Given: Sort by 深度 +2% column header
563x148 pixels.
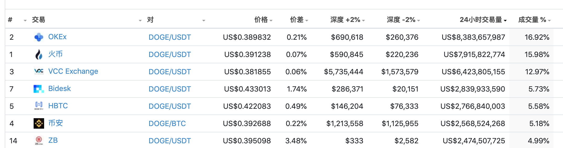Looking at the screenshot, I should tap(348, 20).
